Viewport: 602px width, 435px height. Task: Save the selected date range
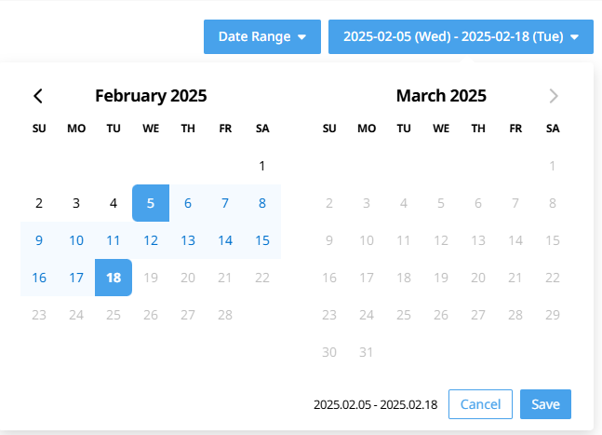click(545, 404)
